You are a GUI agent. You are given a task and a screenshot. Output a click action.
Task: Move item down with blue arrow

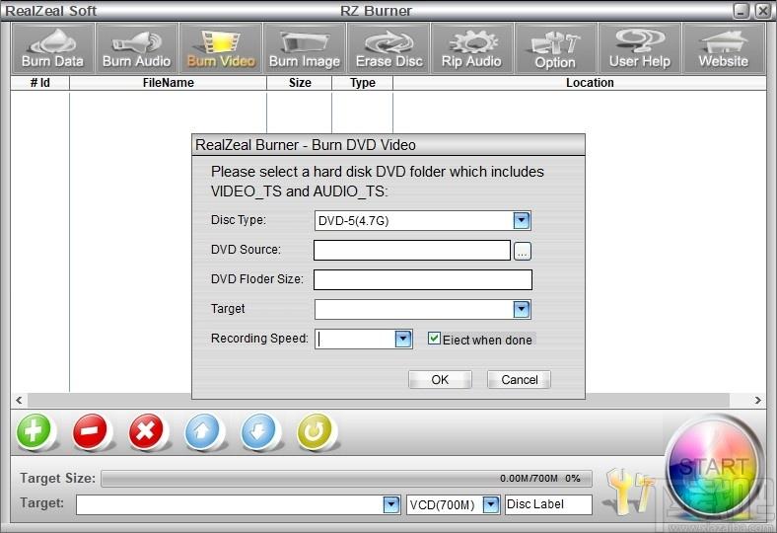coord(258,431)
